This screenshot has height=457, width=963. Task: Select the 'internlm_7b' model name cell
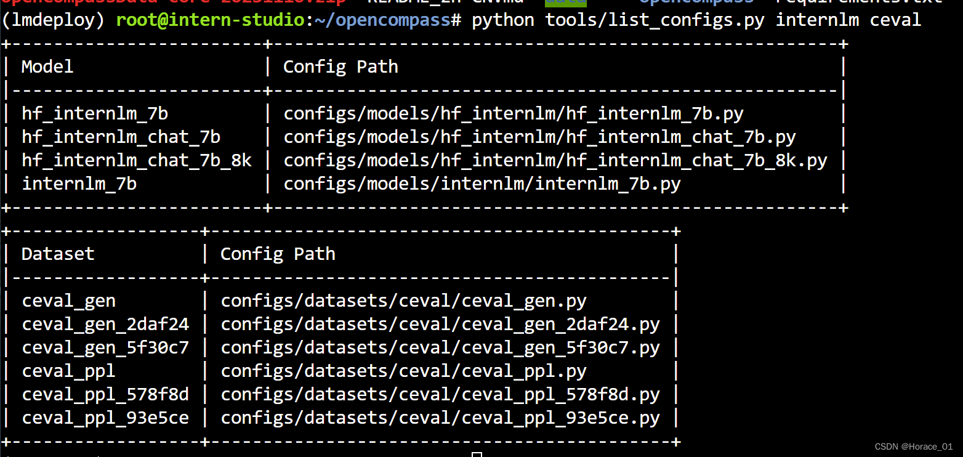(79, 184)
